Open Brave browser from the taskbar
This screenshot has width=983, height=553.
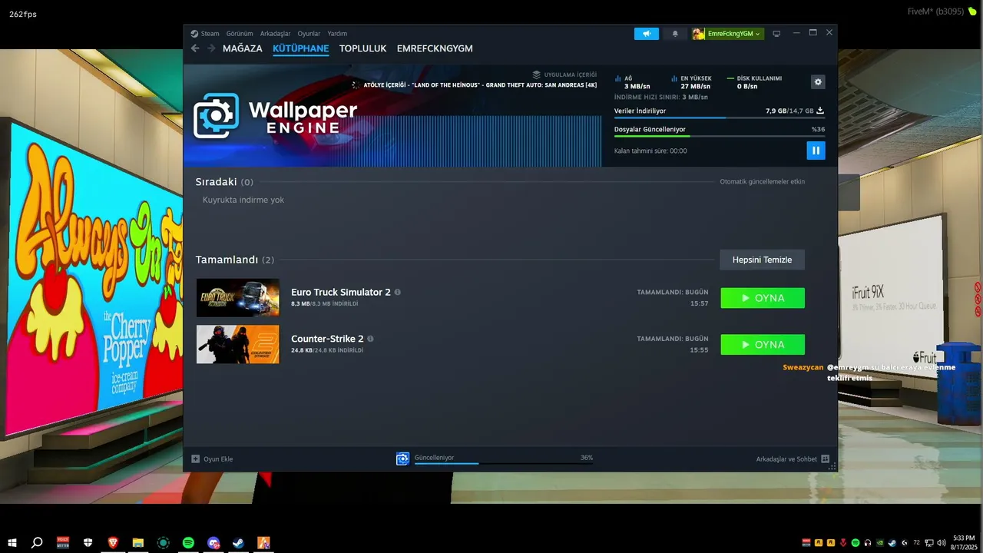click(113, 543)
